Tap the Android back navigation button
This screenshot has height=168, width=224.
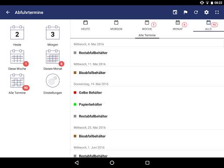[x=77, y=163]
